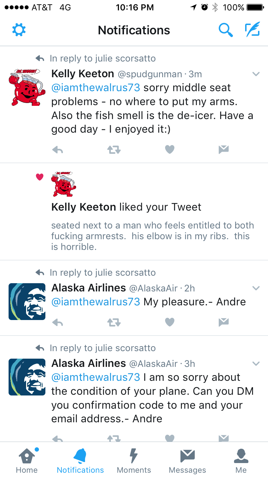Tap the search magnifier icon
The image size is (268, 477).
(225, 30)
